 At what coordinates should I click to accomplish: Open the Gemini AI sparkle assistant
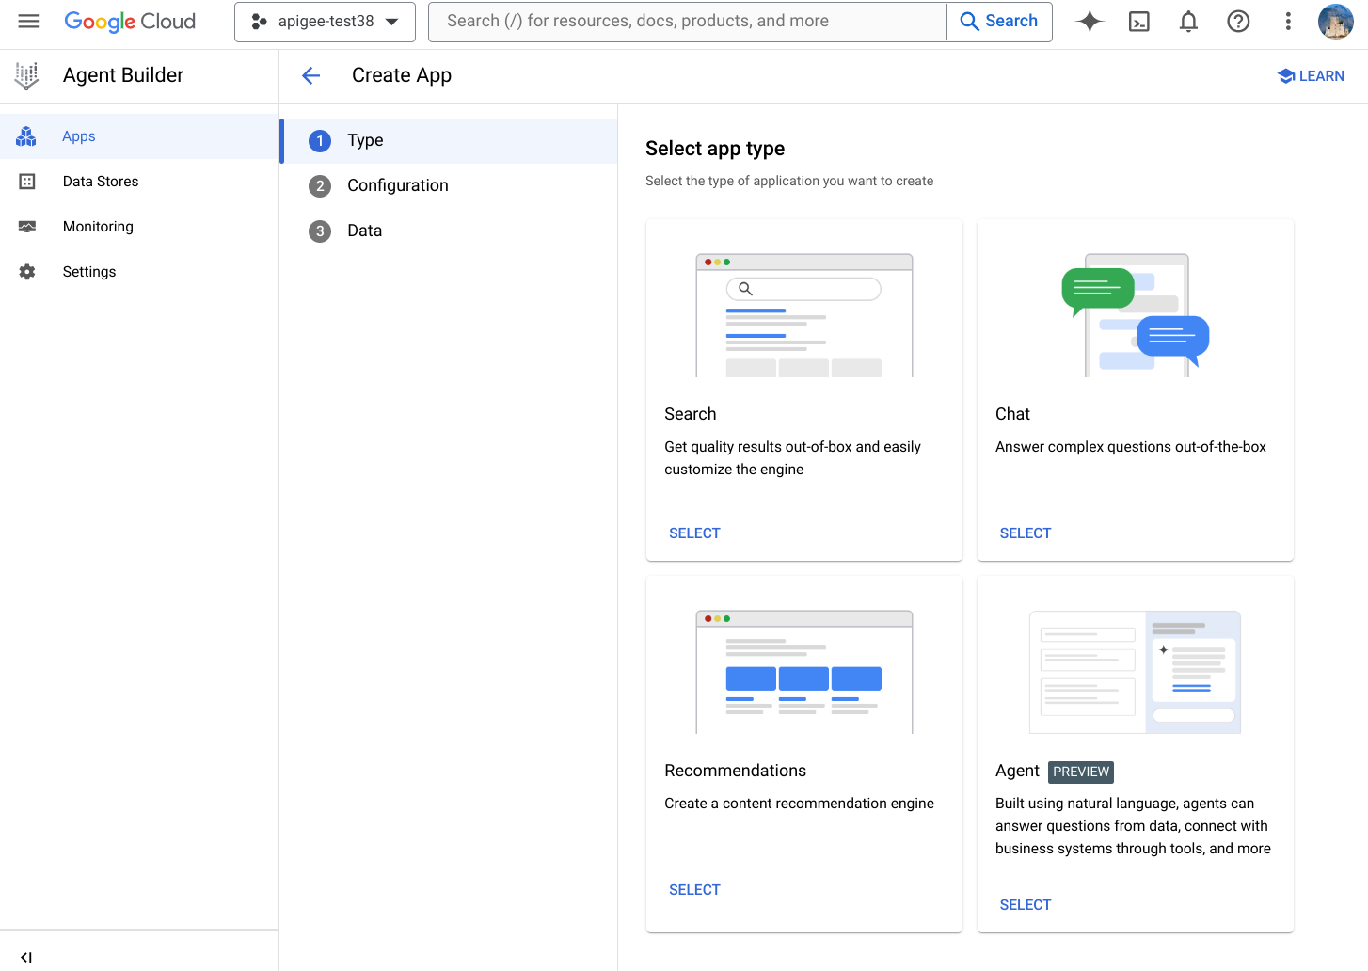[x=1090, y=21]
